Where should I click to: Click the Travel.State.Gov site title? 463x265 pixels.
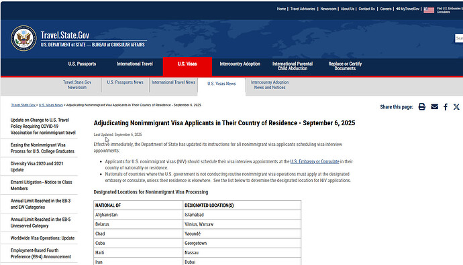(x=65, y=35)
